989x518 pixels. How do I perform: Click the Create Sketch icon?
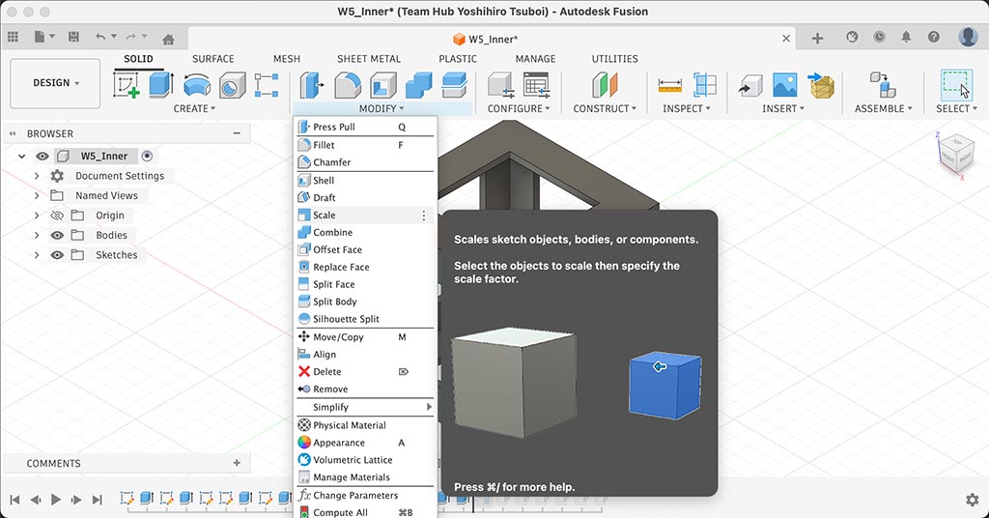tap(127, 84)
